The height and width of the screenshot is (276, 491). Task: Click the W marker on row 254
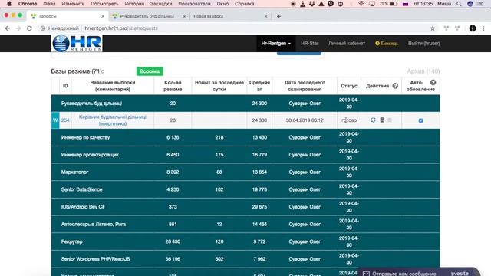(x=55, y=120)
